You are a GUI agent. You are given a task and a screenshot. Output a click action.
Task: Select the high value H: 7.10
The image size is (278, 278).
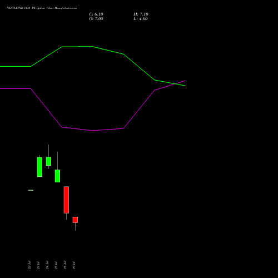click(x=141, y=14)
